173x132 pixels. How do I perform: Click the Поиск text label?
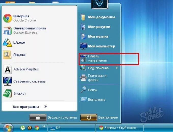click(x=93, y=90)
